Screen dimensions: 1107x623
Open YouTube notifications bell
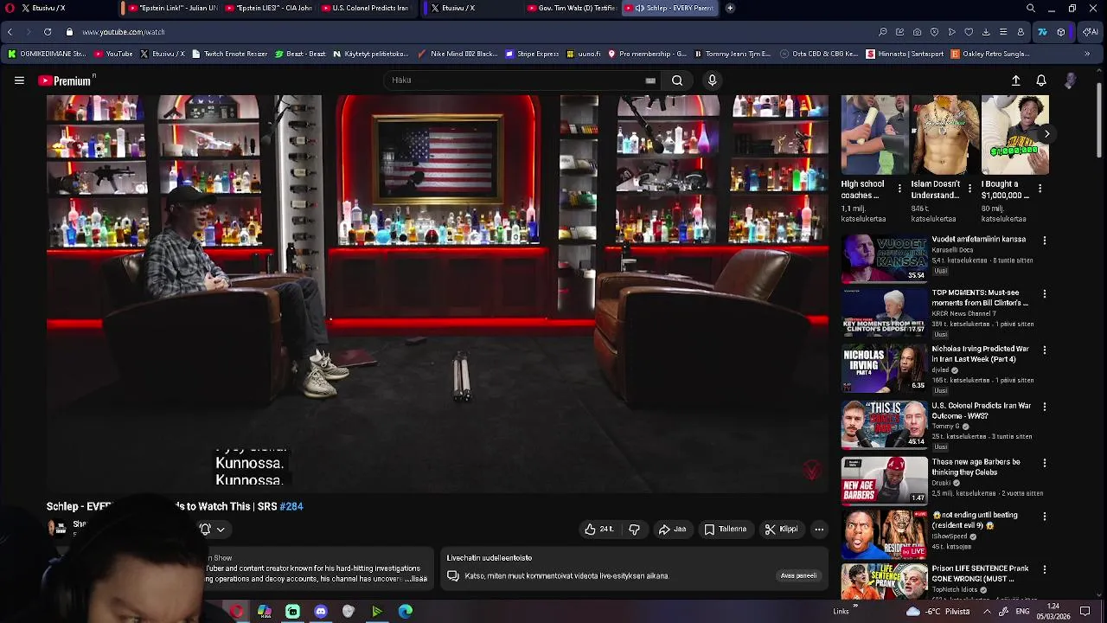[1041, 80]
